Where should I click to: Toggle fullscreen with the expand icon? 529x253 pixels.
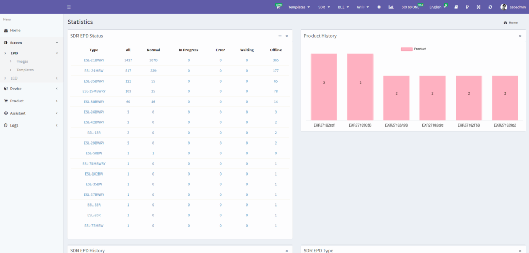point(478,7)
